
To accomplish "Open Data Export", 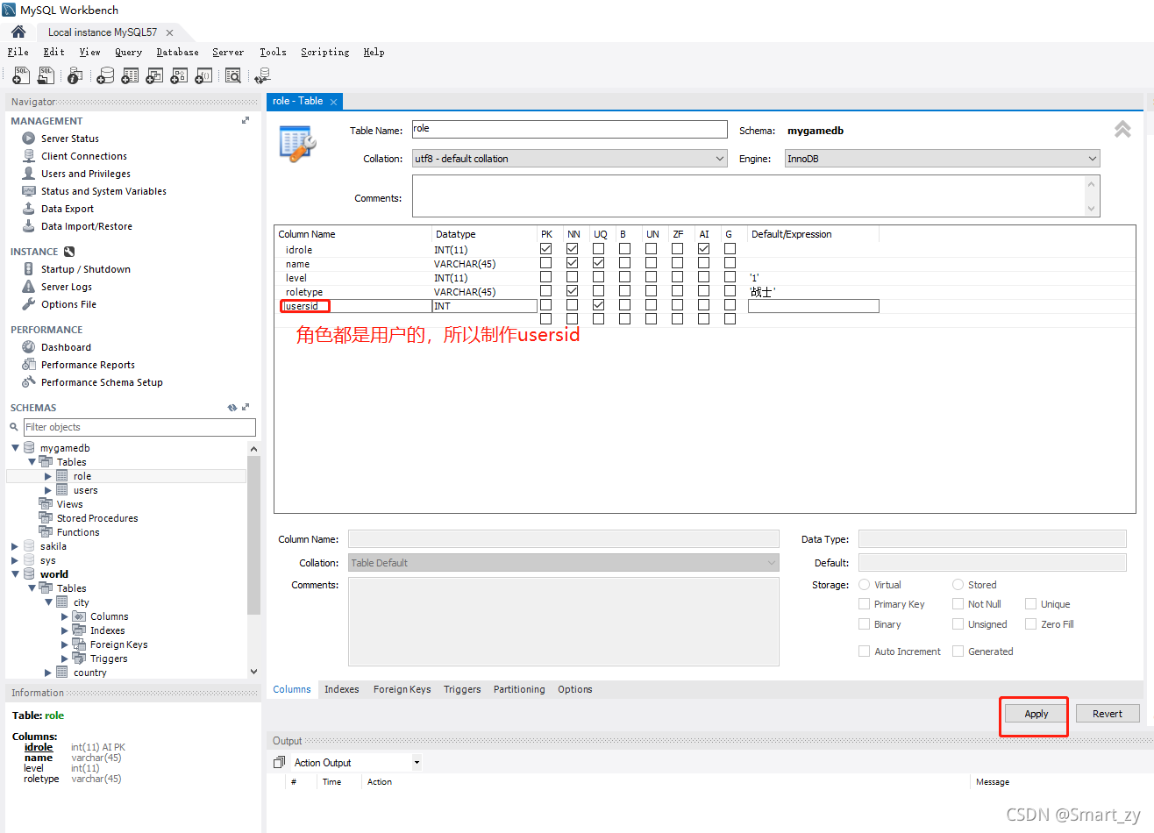I will tap(68, 209).
